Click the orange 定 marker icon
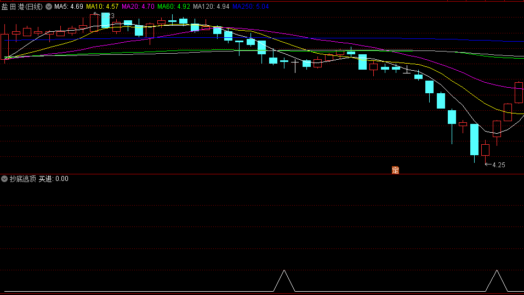 (395, 170)
